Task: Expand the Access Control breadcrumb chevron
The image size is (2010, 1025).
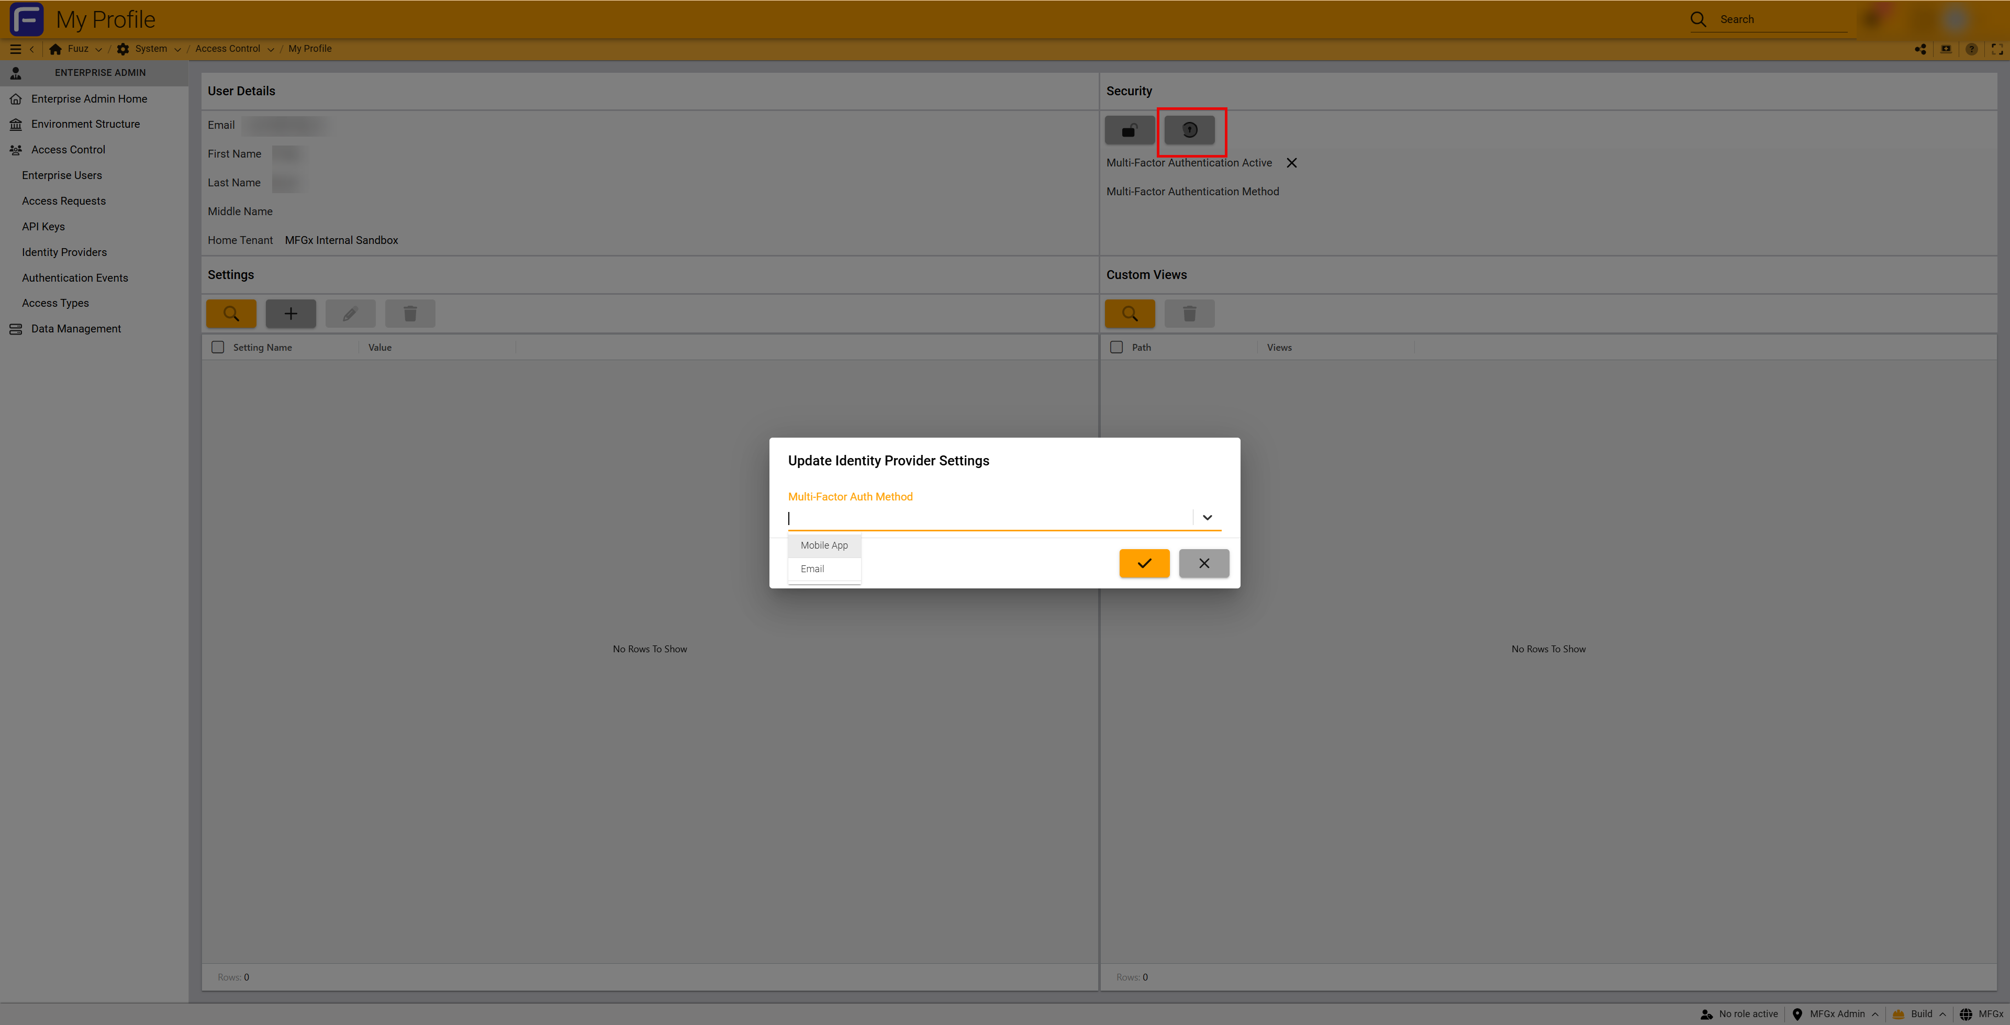Action: pyautogui.click(x=271, y=49)
